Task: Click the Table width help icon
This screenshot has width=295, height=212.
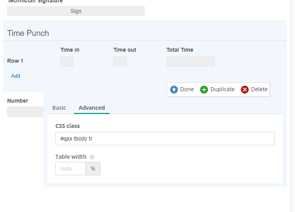Action: [92, 157]
